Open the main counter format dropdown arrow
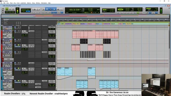This screenshot has width=171, height=96. [x=80, y=10]
